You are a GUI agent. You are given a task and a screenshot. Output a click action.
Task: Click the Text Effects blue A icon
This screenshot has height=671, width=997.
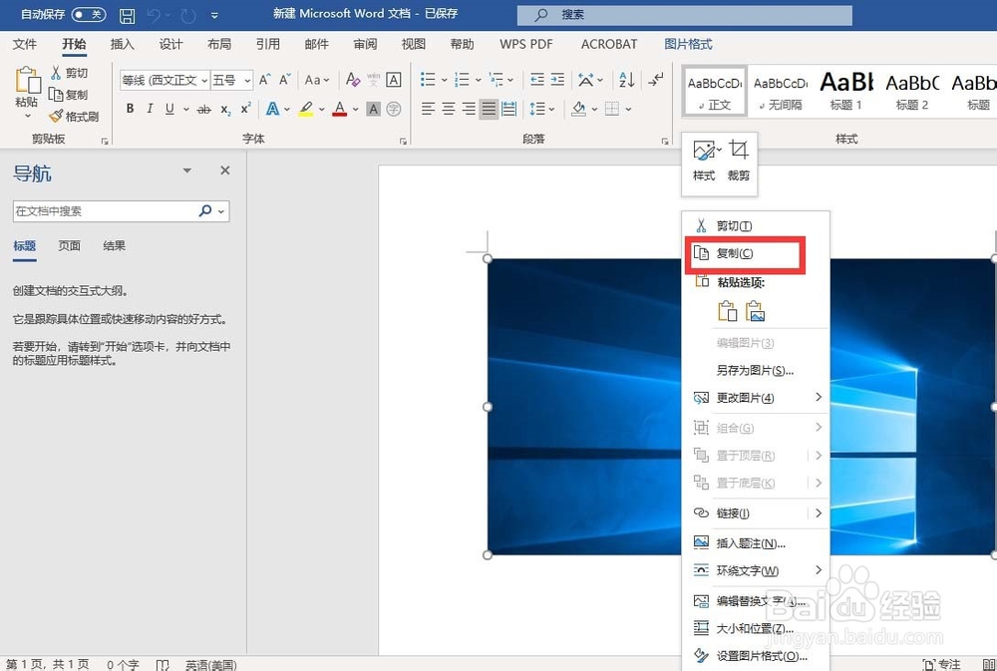(273, 109)
